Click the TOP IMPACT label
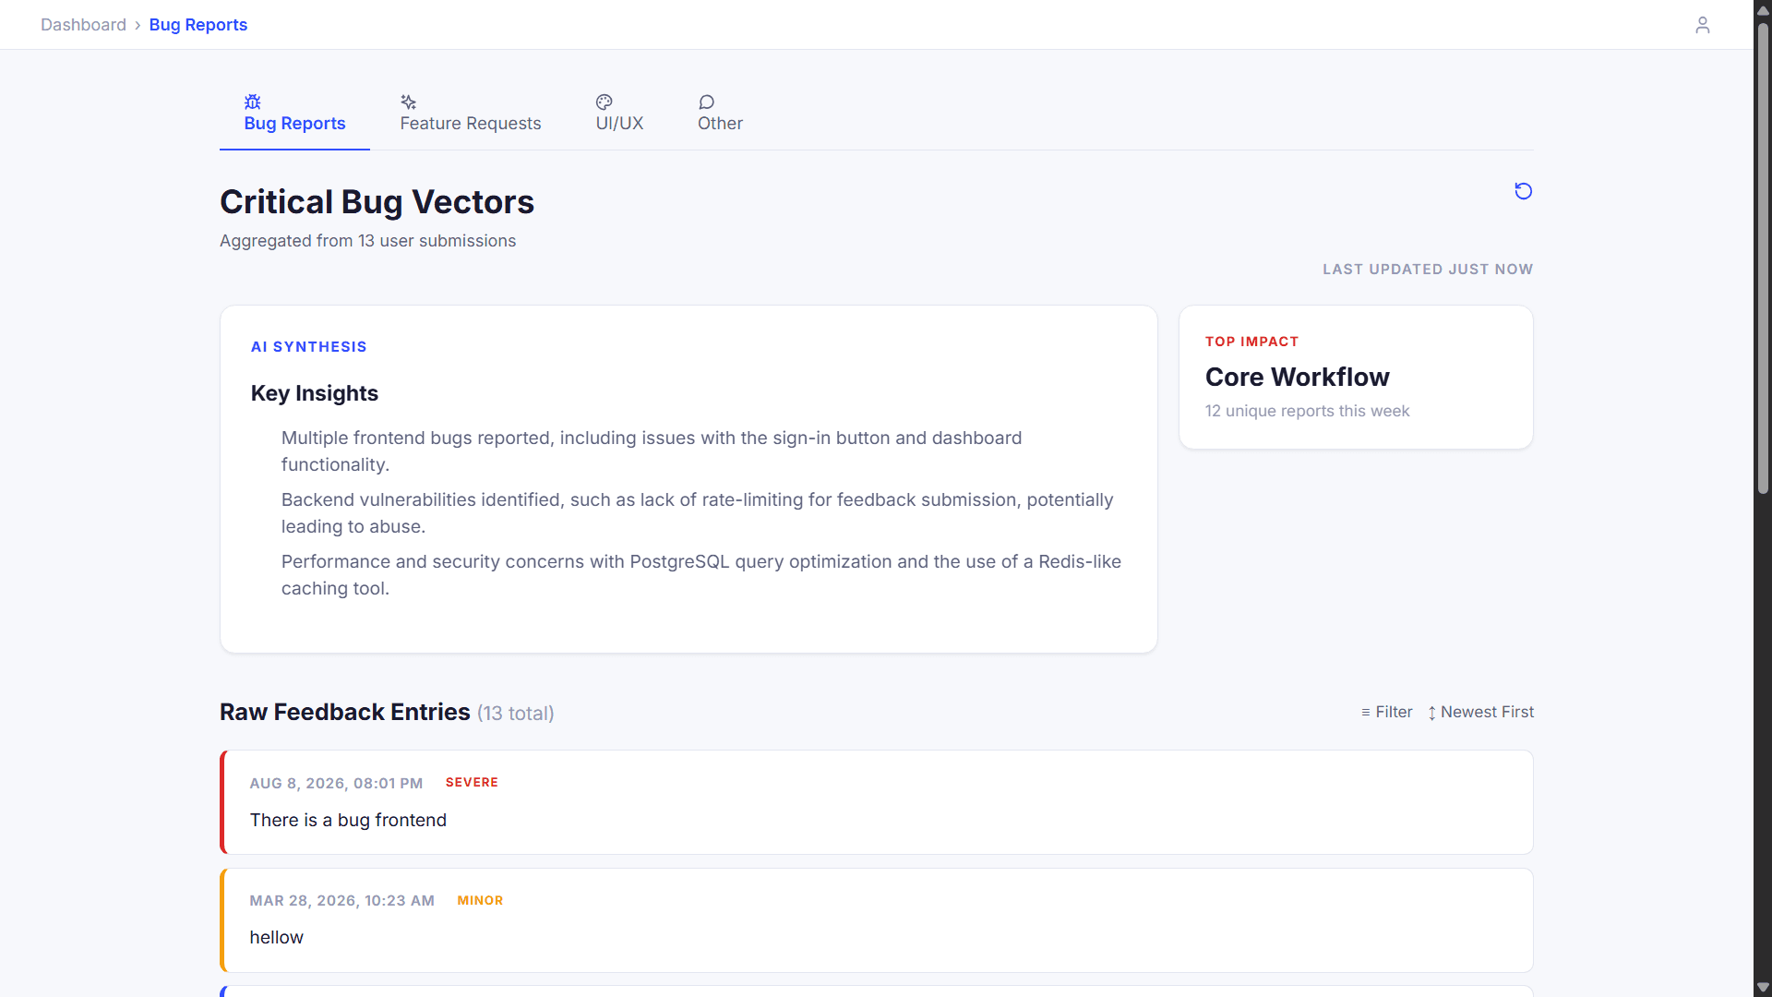This screenshot has height=997, width=1772. (1251, 342)
